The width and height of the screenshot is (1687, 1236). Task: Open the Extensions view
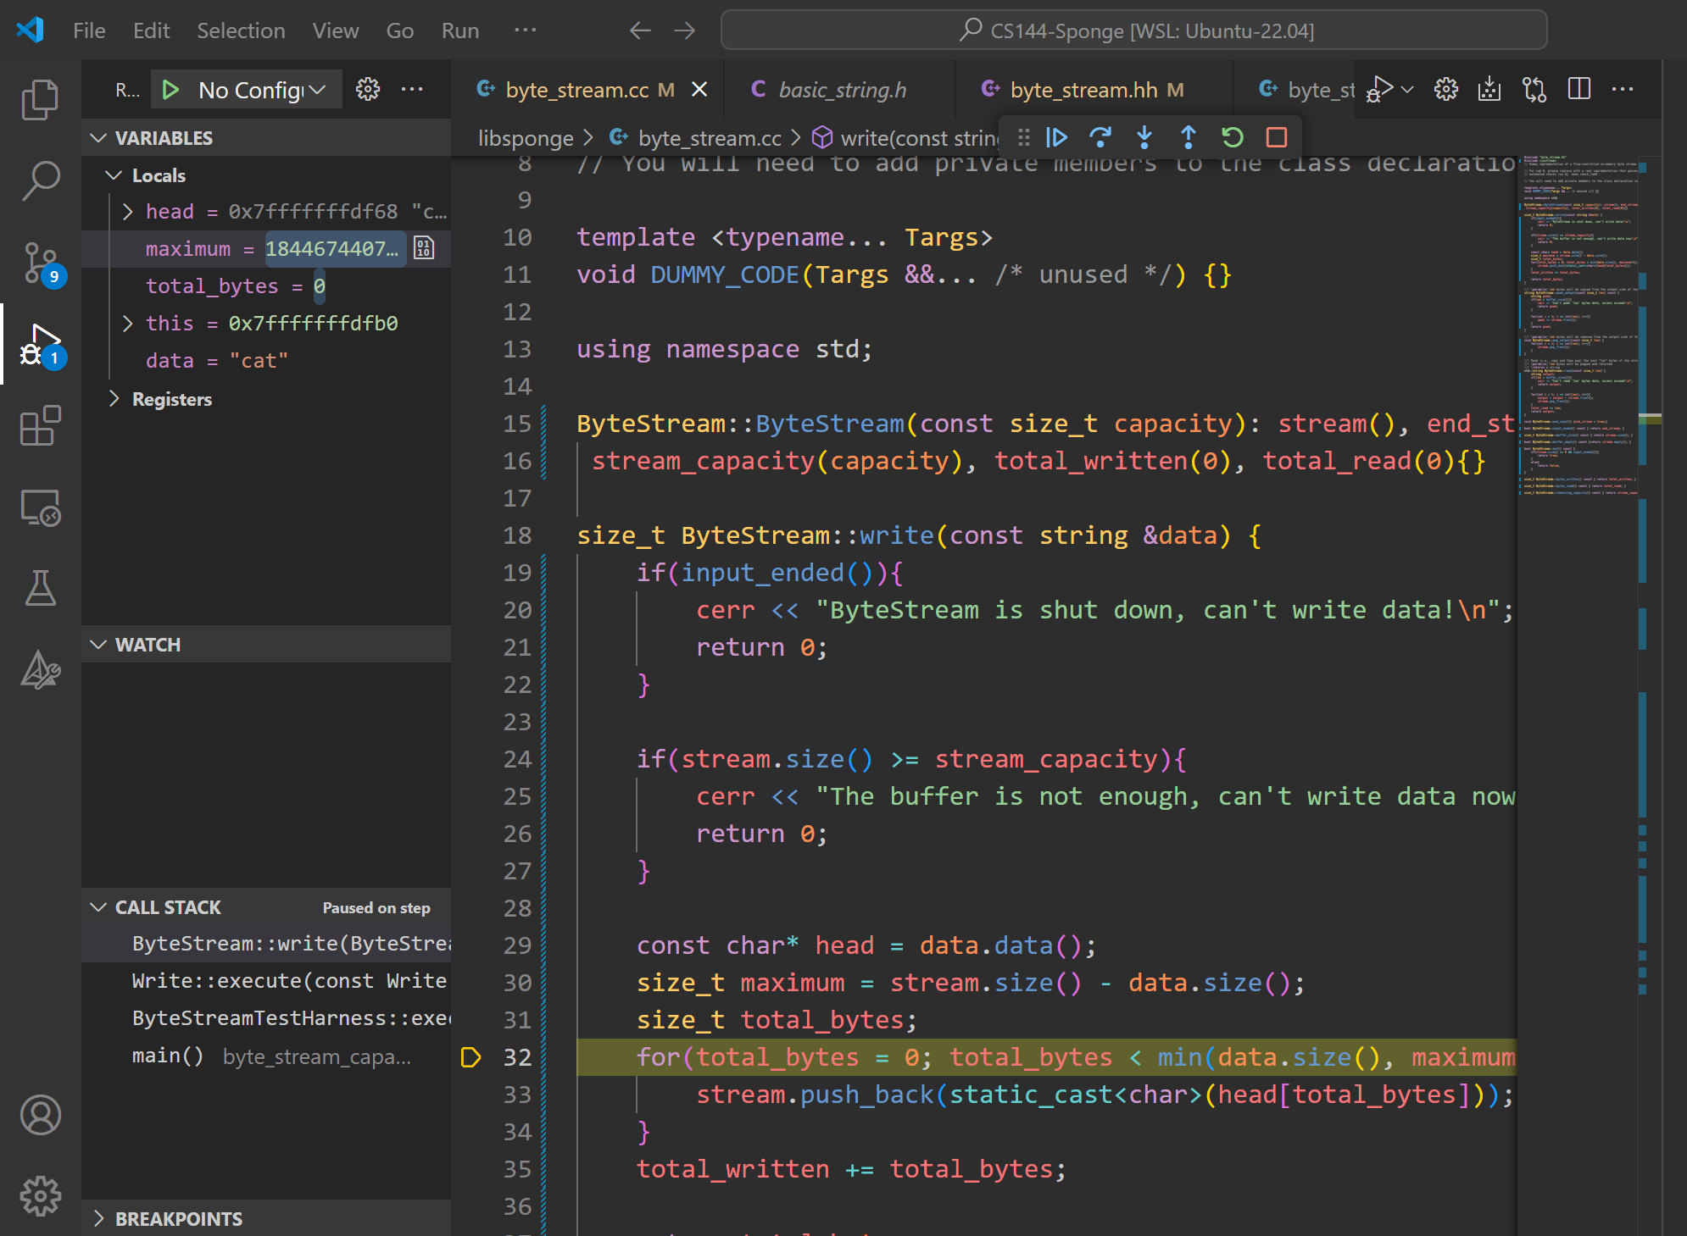[40, 425]
